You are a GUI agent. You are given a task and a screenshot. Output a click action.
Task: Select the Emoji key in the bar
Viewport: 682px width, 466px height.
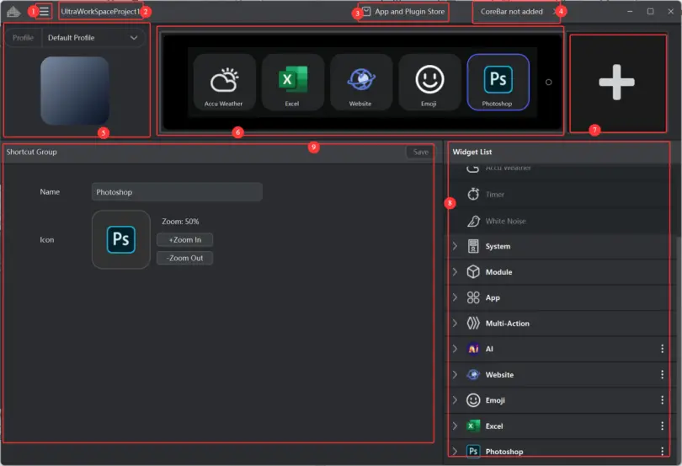[429, 82]
